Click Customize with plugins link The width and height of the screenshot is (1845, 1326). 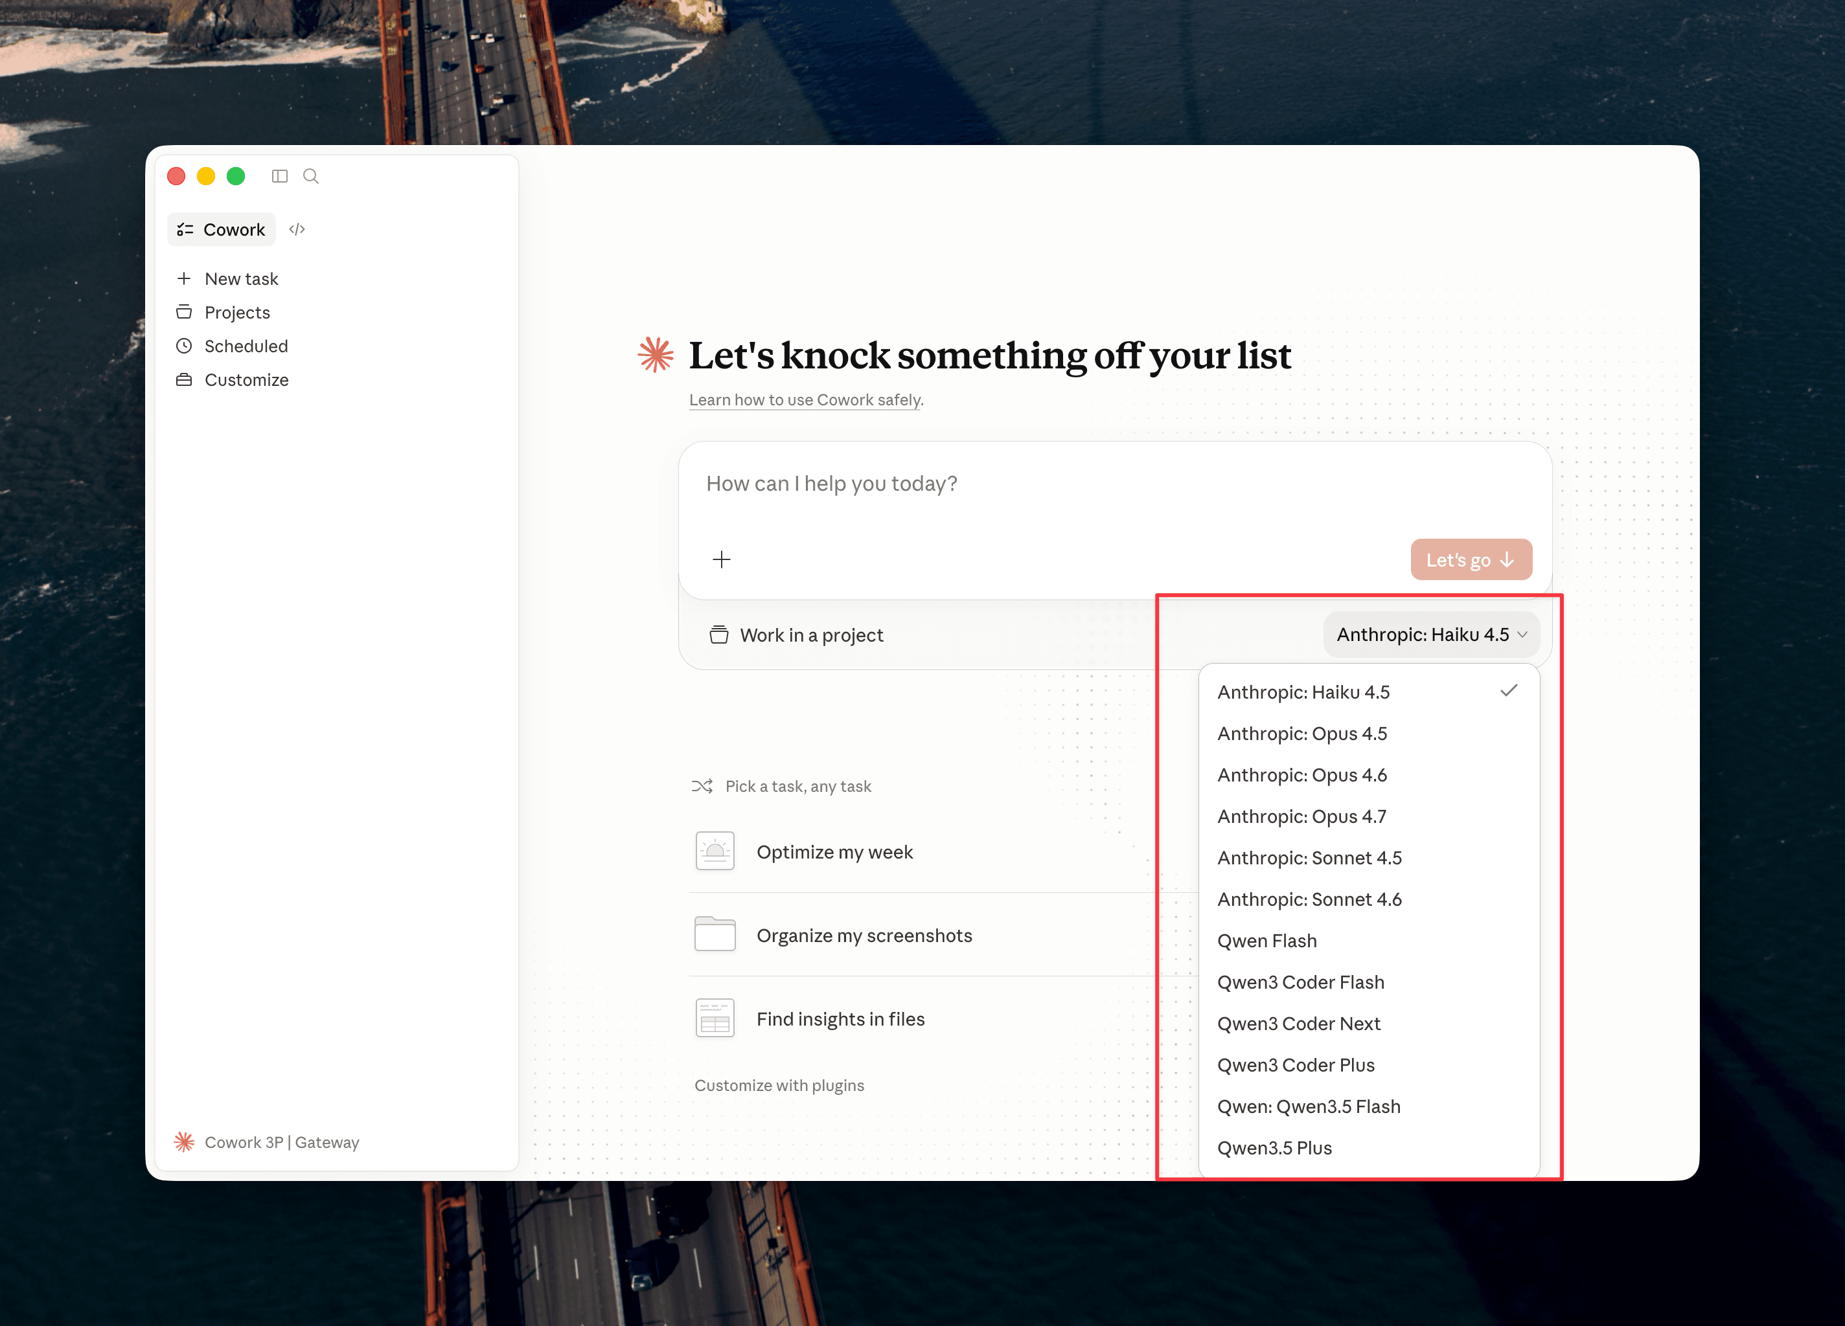[x=779, y=1085]
